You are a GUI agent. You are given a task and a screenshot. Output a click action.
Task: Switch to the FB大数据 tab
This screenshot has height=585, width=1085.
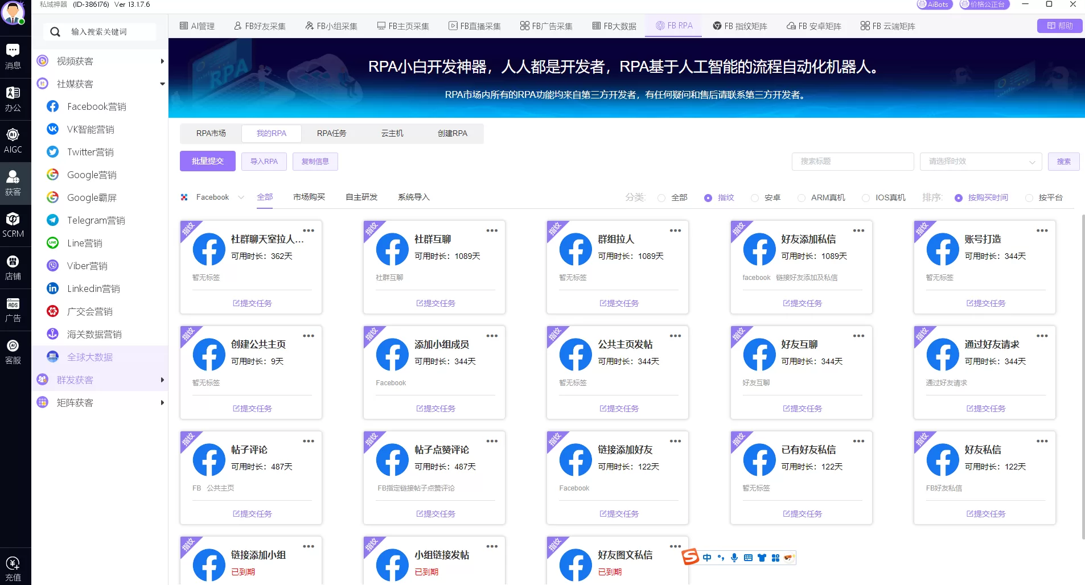[x=614, y=26]
